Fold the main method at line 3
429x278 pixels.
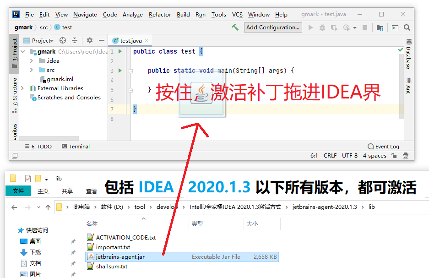click(x=131, y=71)
